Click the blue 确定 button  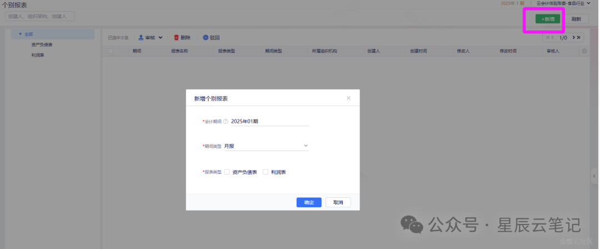(x=309, y=202)
